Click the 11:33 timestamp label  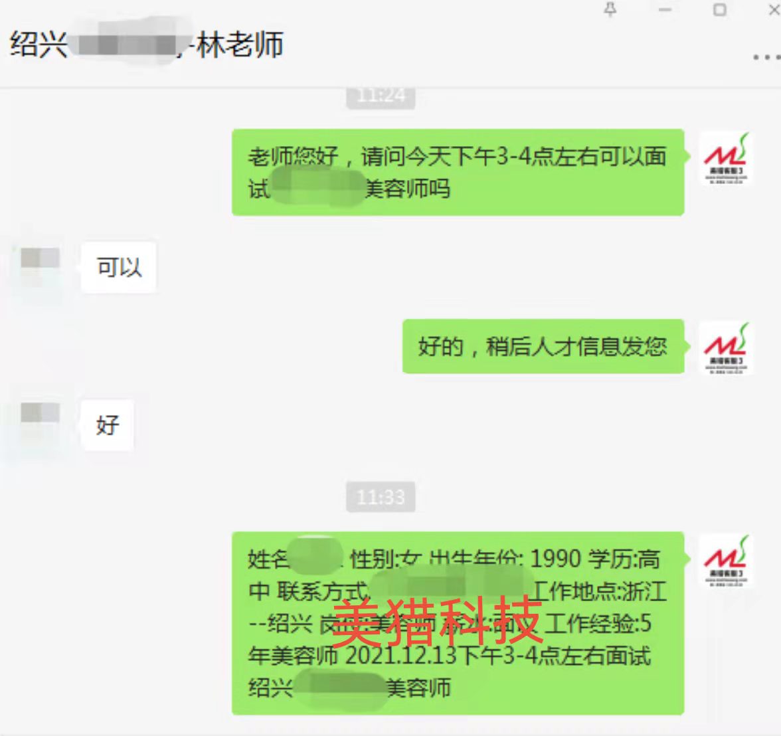[x=381, y=497]
